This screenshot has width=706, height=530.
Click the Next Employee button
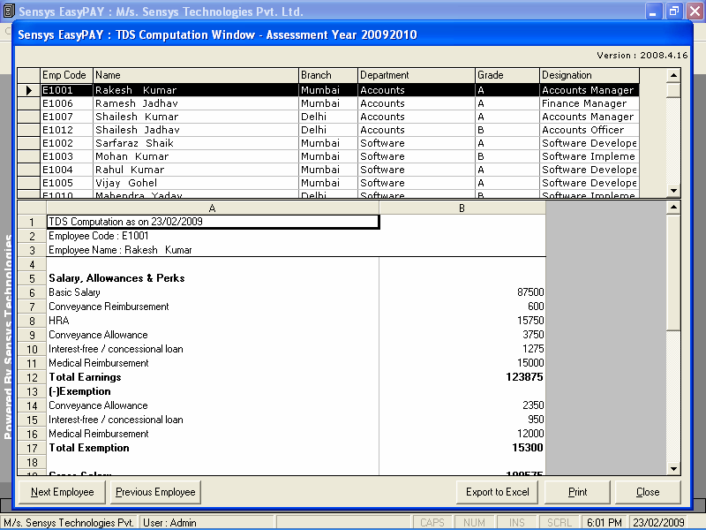pyautogui.click(x=62, y=492)
